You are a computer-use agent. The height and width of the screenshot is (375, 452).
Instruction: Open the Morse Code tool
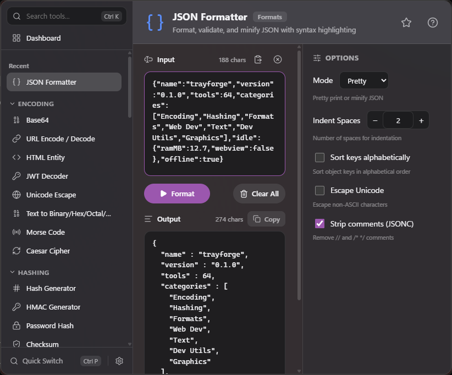pyautogui.click(x=64, y=233)
